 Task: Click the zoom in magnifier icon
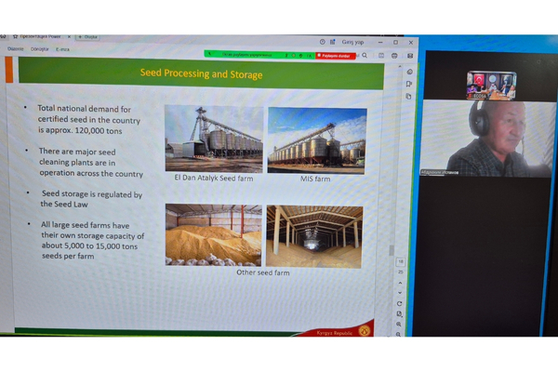coord(399,325)
